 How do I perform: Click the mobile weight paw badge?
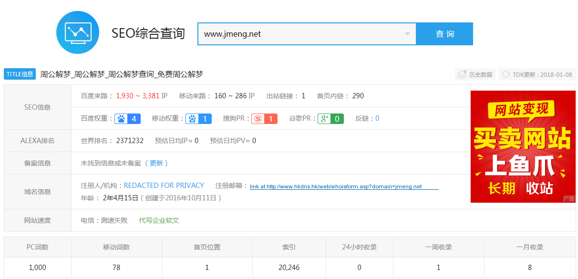point(198,119)
